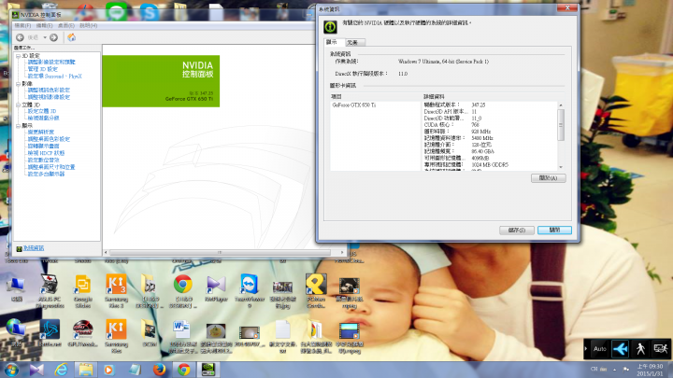This screenshot has width=673, height=378.
Task: Click the Windows Start button
Action: click(11, 370)
